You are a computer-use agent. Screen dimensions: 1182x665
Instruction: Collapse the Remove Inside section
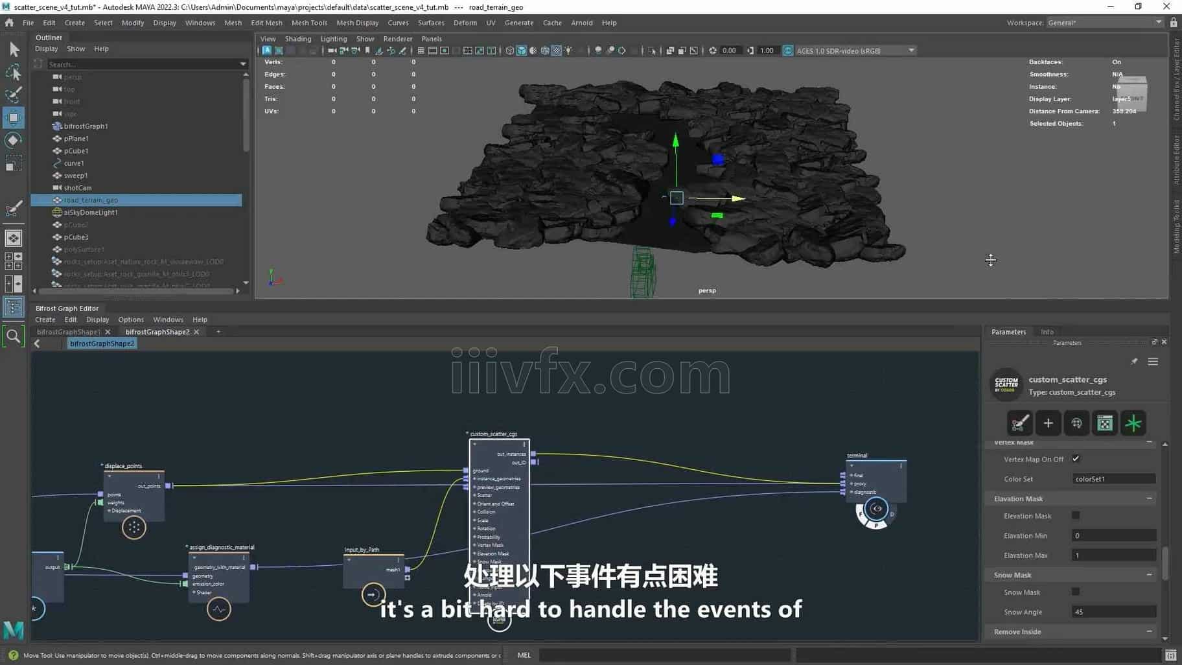click(x=1149, y=631)
